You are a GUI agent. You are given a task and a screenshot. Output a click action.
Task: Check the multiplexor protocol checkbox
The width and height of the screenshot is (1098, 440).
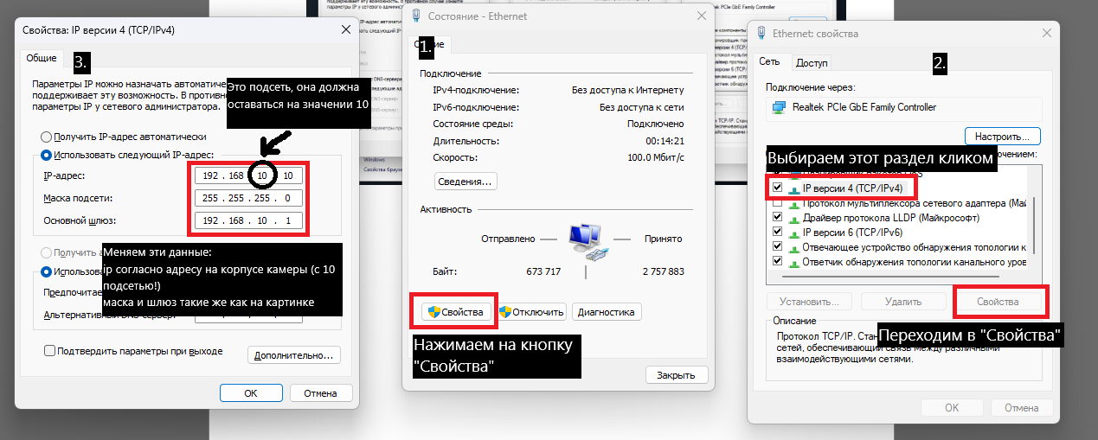click(777, 203)
